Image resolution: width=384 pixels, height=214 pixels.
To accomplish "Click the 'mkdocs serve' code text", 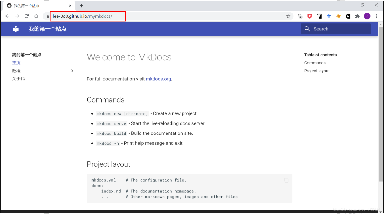I will [111, 124].
